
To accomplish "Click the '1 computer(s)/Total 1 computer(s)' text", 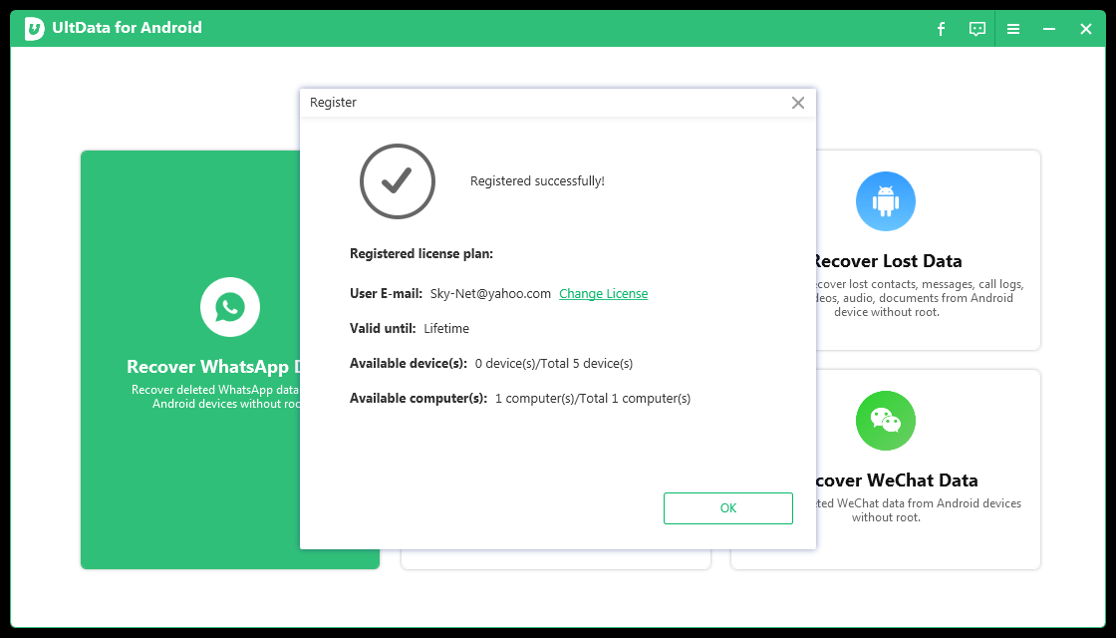I will click(593, 398).
